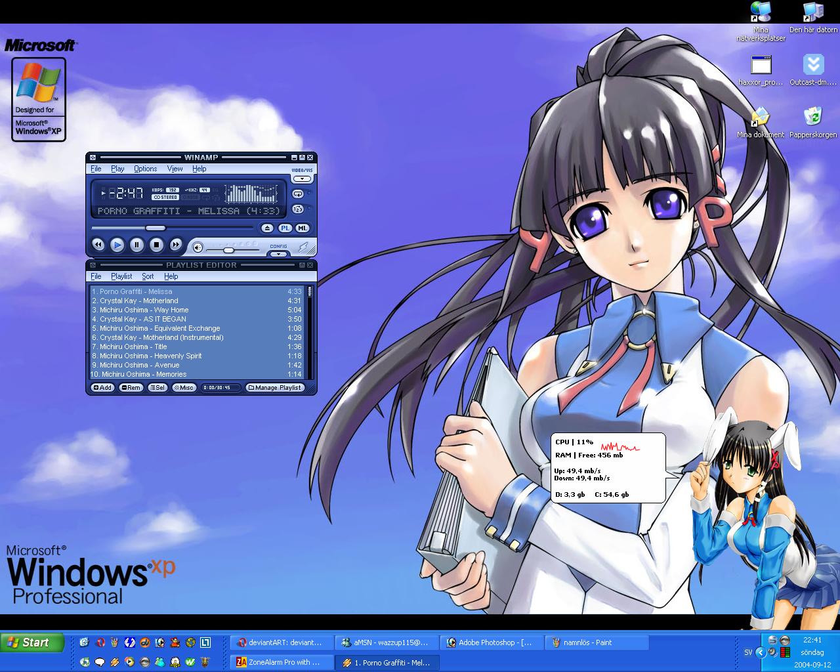Select Michiru Oshima - Memories track
This screenshot has width=840, height=672.
click(x=196, y=374)
